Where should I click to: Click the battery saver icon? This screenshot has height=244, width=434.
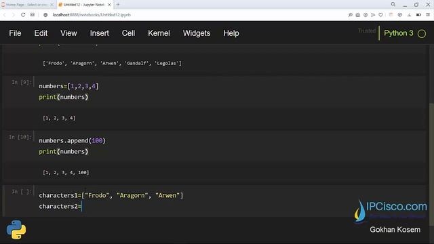coord(418,15)
